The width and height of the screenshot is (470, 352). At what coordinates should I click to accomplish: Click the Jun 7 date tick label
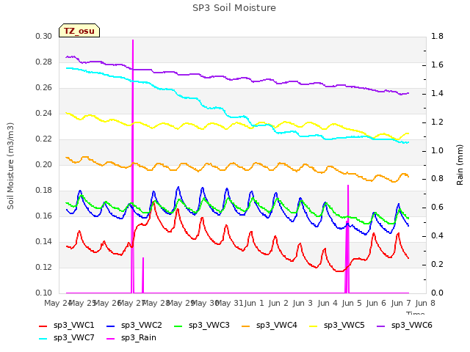point(401,303)
